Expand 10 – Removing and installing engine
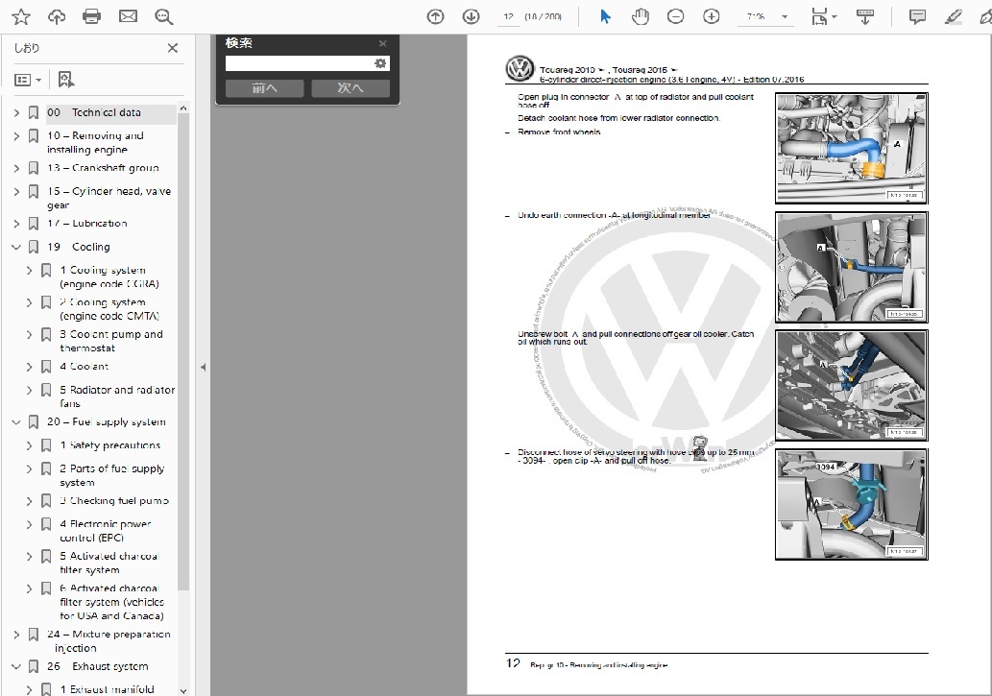 (x=16, y=136)
